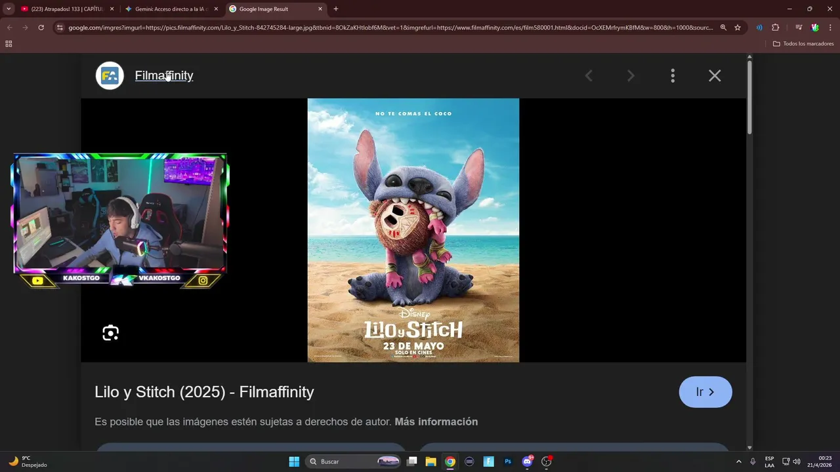This screenshot has width=840, height=472.
Task: Open the apps grid in bookmarks bar
Action: point(9,44)
